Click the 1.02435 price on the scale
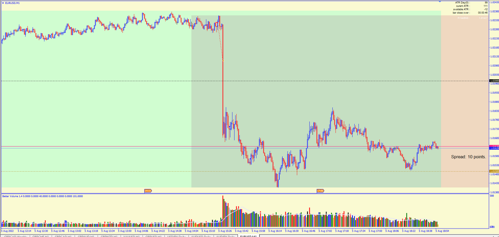 click(x=494, y=2)
